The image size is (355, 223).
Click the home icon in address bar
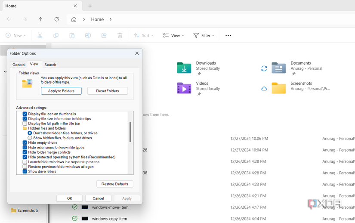74,19
